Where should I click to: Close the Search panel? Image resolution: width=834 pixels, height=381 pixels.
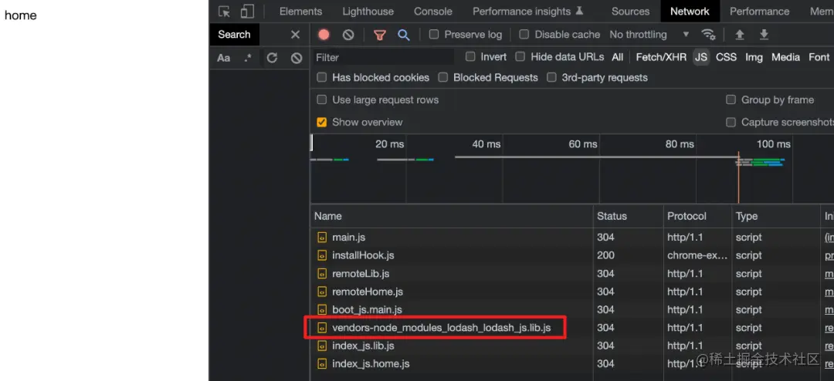[295, 35]
